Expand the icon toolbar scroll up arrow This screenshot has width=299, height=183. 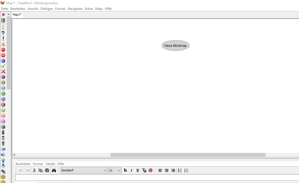[9, 15]
